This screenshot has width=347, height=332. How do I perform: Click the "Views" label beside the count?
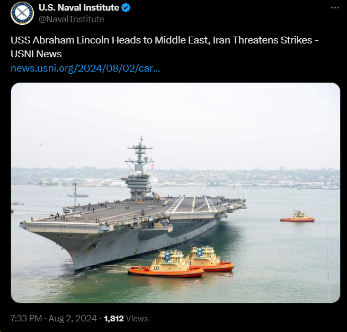pos(137,319)
